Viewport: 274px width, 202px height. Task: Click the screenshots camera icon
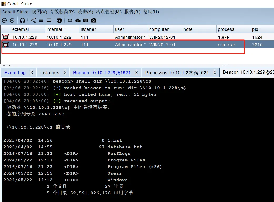[x=94, y=21]
